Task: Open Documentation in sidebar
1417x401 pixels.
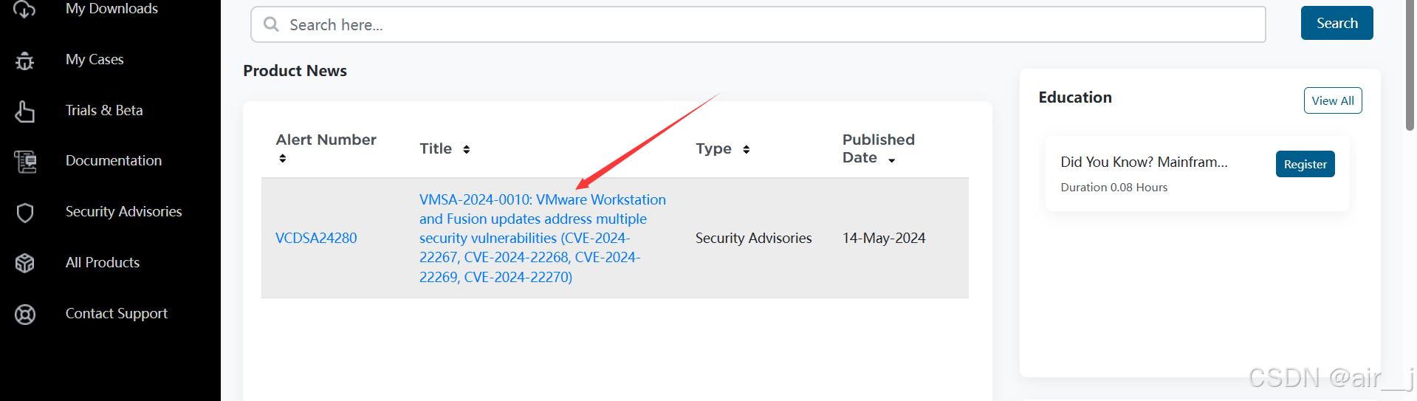Action: click(114, 161)
